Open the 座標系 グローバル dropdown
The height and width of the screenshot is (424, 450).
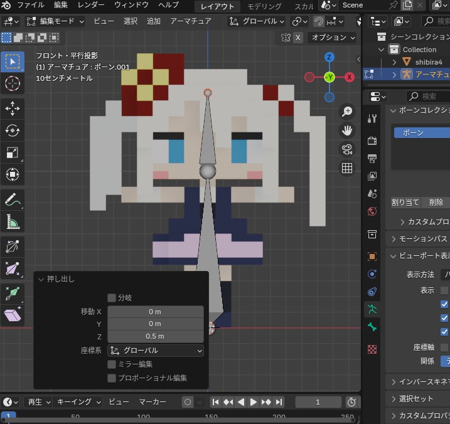click(156, 351)
